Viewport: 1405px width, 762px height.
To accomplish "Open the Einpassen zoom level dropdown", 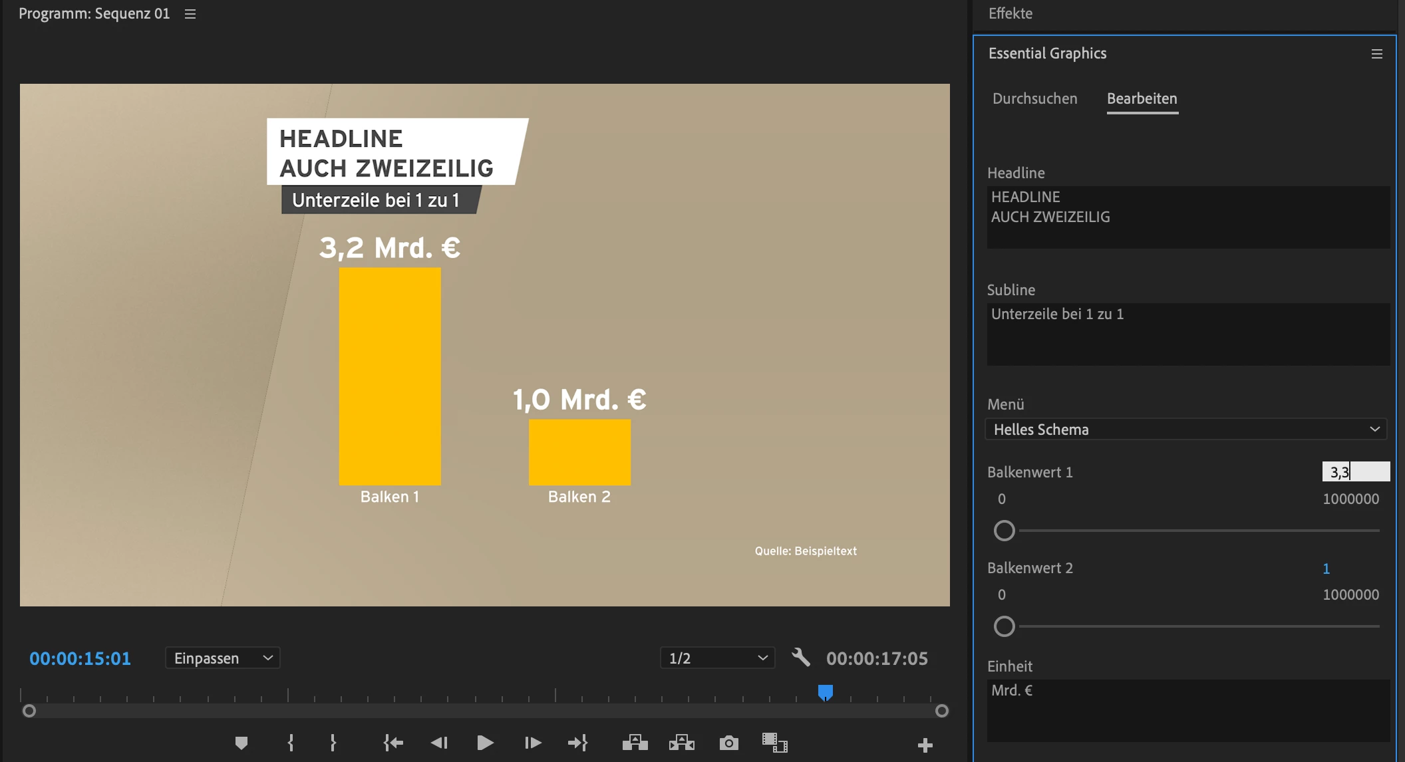I will 223,658.
